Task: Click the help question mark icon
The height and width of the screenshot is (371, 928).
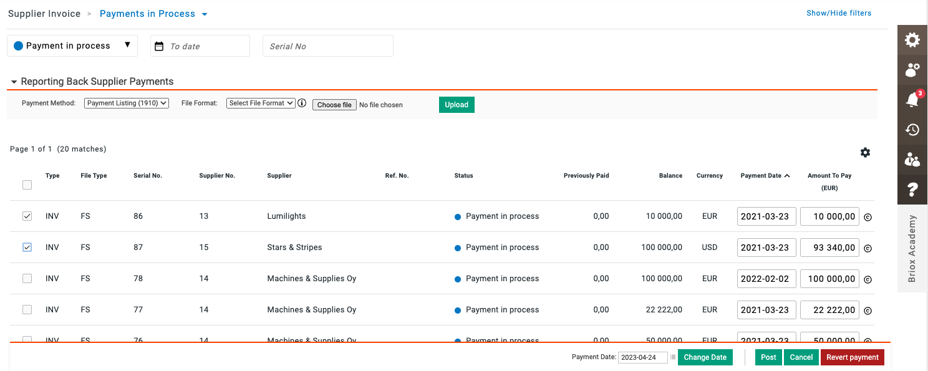Action: [x=912, y=190]
